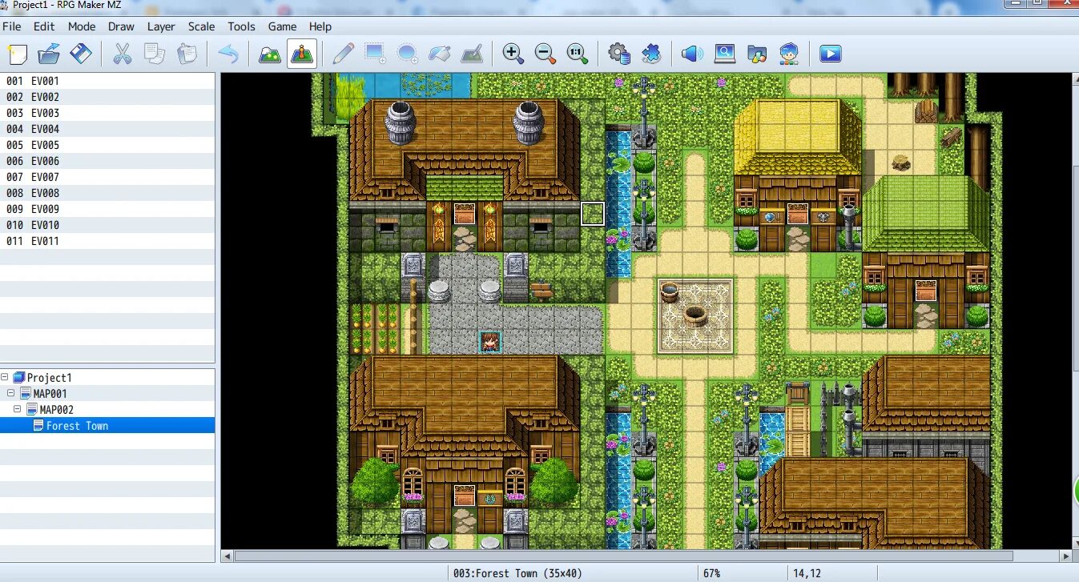The width and height of the screenshot is (1079, 582).
Task: Click the 67% zoom status entry
Action: point(711,573)
